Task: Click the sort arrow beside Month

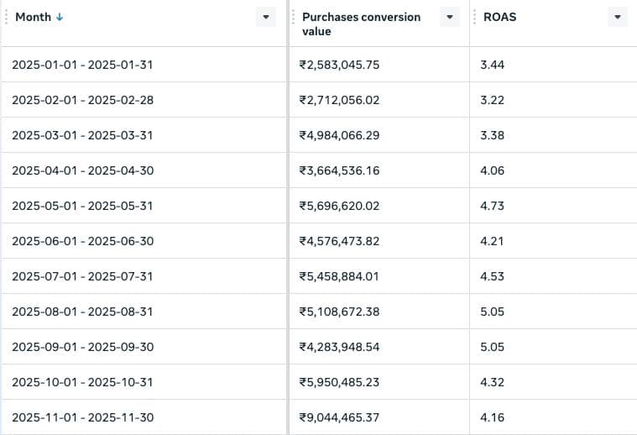Action: [x=59, y=17]
